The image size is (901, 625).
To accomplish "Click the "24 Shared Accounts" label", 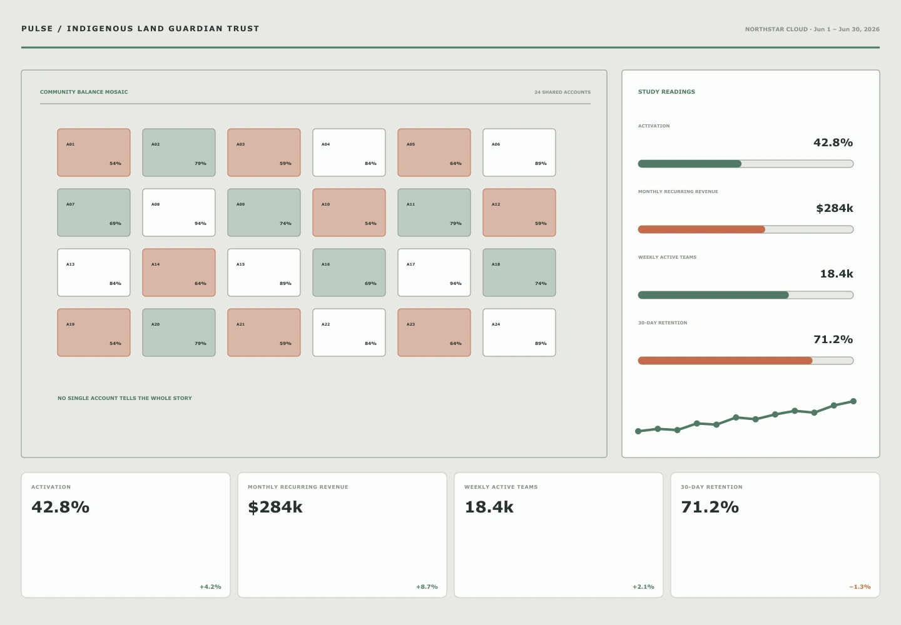I will click(562, 92).
